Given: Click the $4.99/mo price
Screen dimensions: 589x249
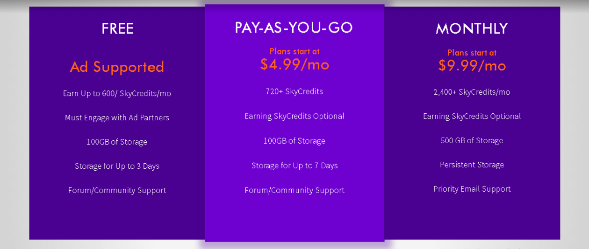Looking at the screenshot, I should [x=294, y=64].
